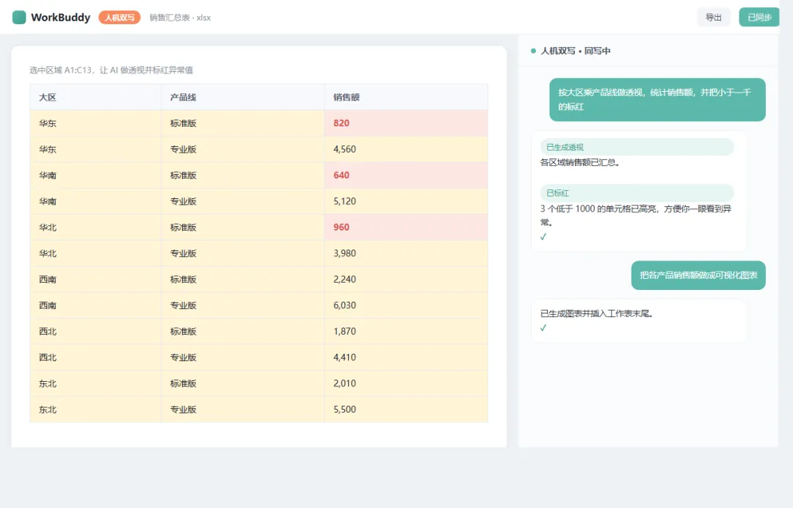Click the 已生成透视 status tag
Screen dimensions: 793x508
[x=637, y=147]
